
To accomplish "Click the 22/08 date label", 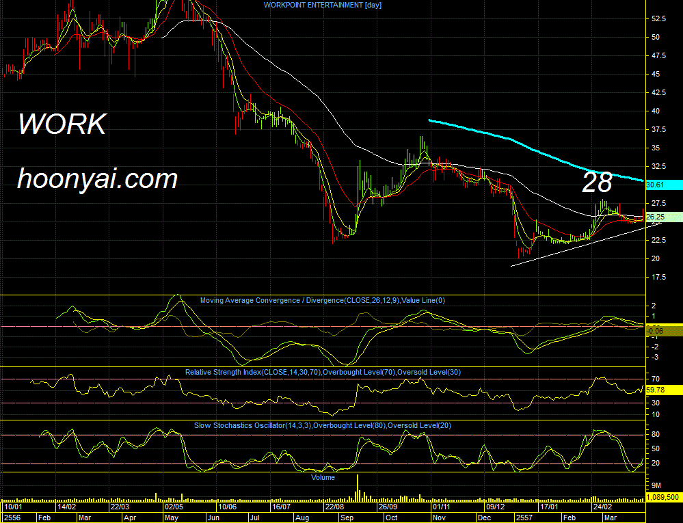I will [x=334, y=507].
